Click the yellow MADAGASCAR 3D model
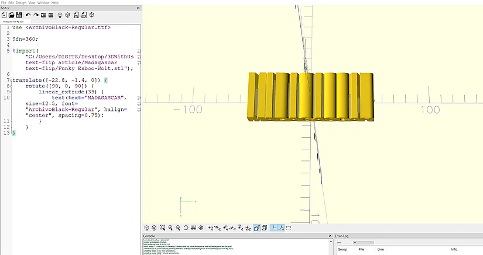483x255 pixels. pos(310,97)
